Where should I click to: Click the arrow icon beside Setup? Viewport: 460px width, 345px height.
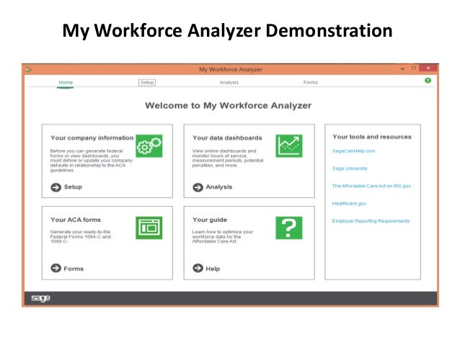click(56, 187)
